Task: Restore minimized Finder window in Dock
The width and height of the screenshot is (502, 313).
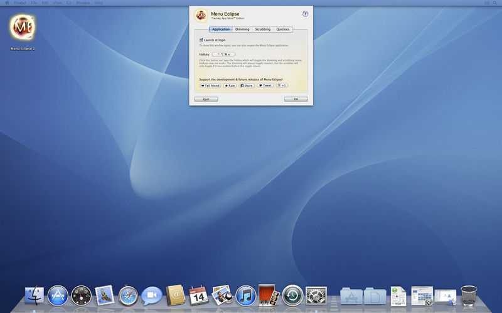Action: coord(446,297)
